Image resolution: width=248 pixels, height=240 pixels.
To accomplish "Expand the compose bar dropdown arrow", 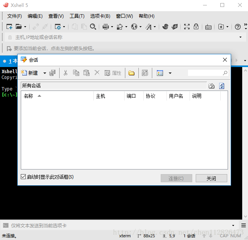I will [233, 225].
